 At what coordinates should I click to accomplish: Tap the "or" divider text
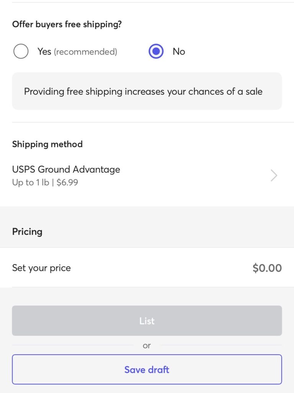pos(147,346)
